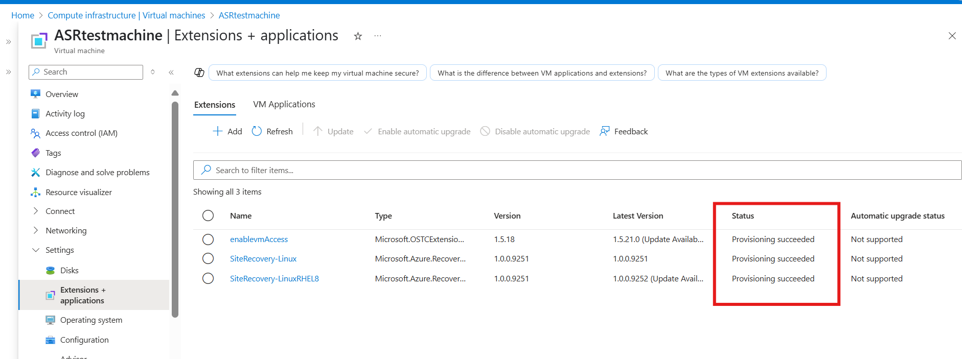Screen dimensions: 962x359
Task: Click the Access control (IAM) people icon
Action: tap(35, 133)
